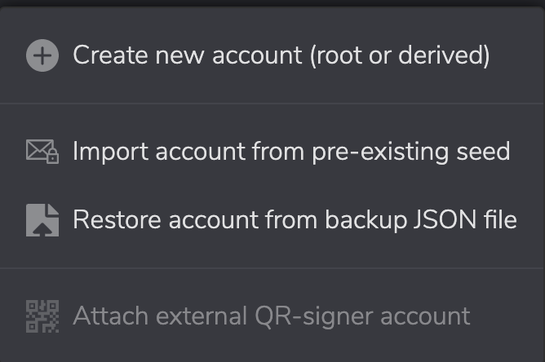The width and height of the screenshot is (545, 362).
Task: Attach an external QR-signer account entry
Action: [272, 316]
